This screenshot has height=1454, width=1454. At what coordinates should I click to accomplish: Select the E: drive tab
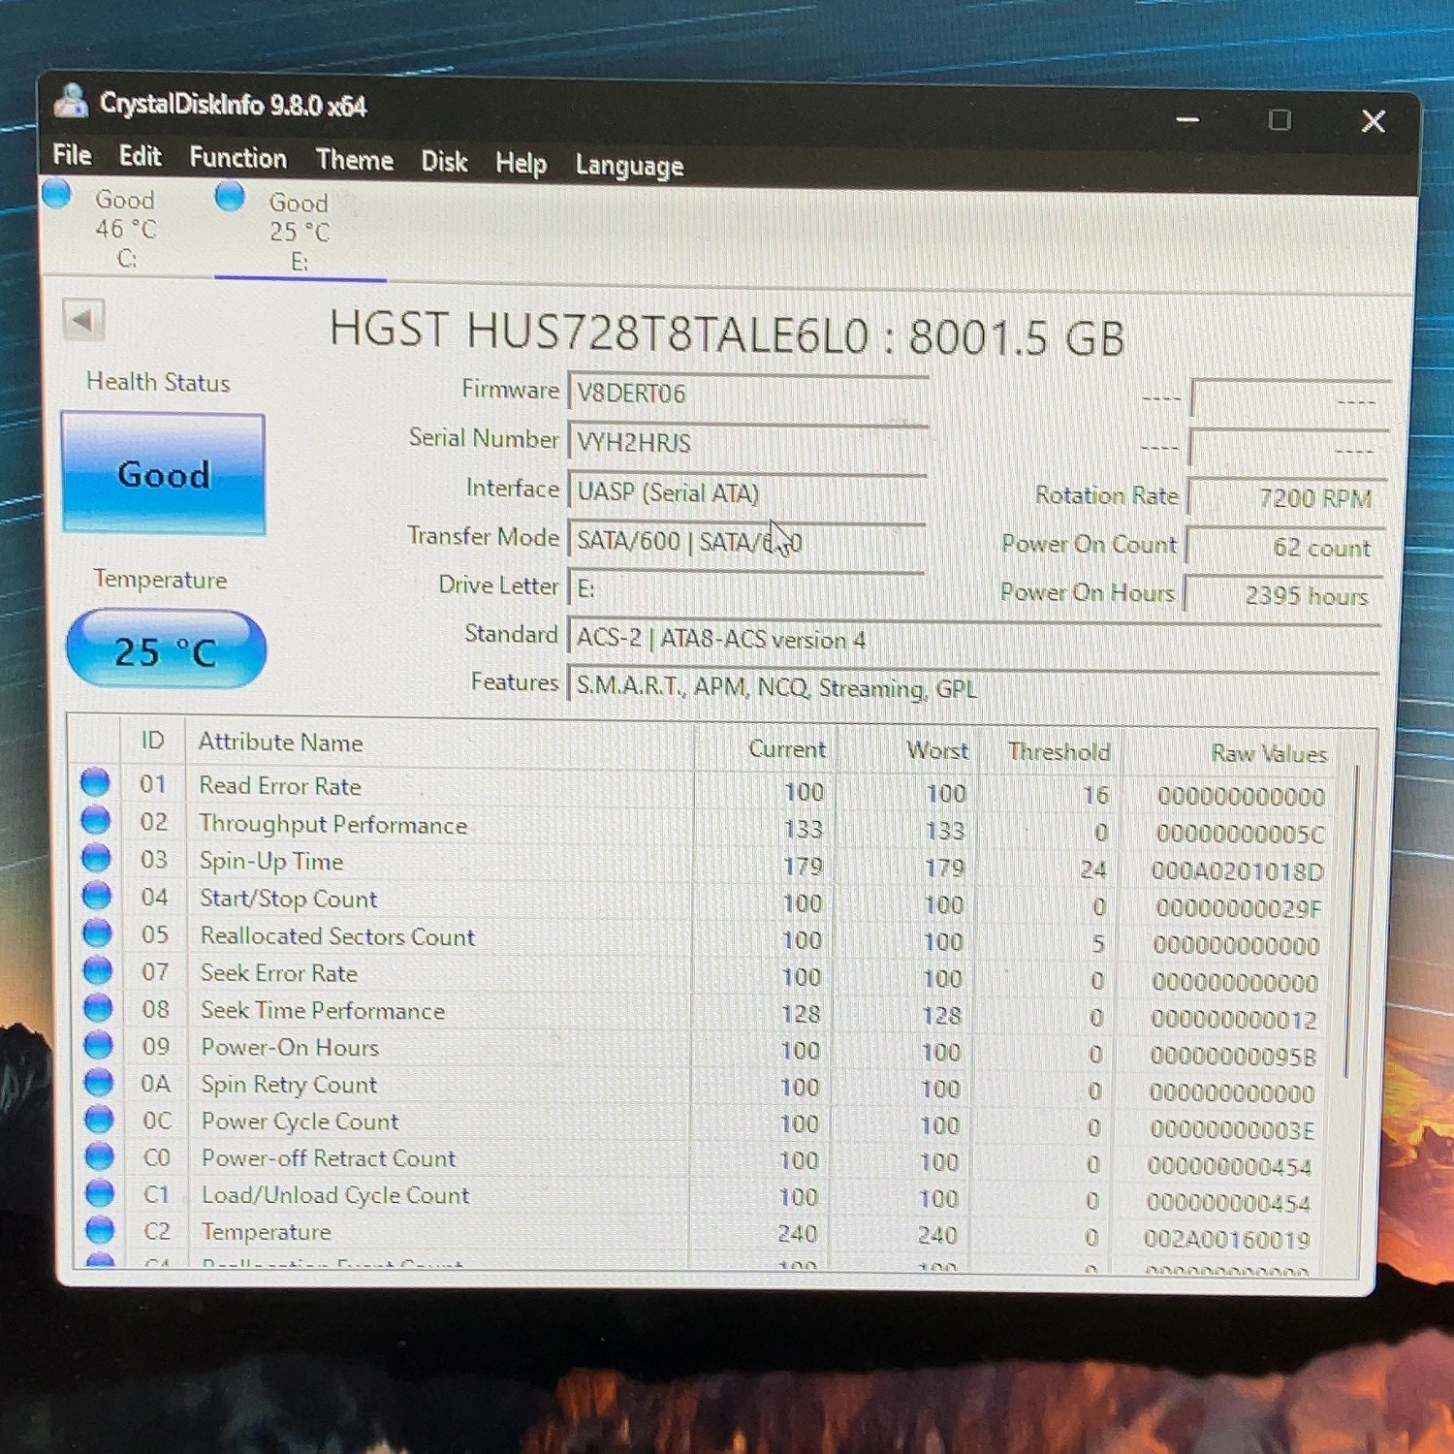(x=300, y=232)
